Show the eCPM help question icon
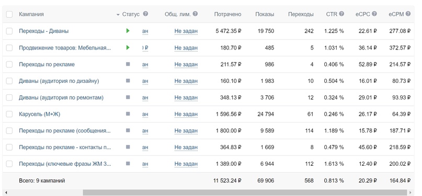The height and width of the screenshot is (196, 422). point(408,14)
